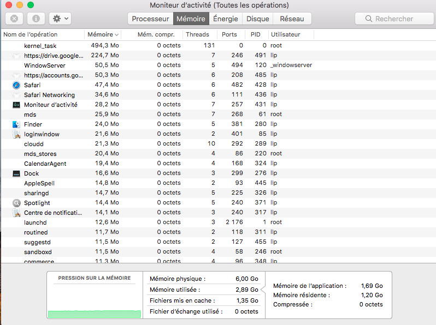Click the 2 176 ports value
This screenshot has height=325, width=436.
(234, 222)
